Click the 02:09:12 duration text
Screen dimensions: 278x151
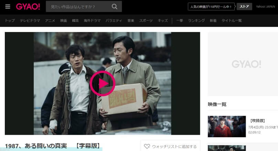[x=254, y=132]
